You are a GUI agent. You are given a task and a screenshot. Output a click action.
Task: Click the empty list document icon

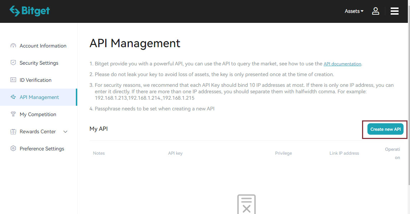pos(246,204)
